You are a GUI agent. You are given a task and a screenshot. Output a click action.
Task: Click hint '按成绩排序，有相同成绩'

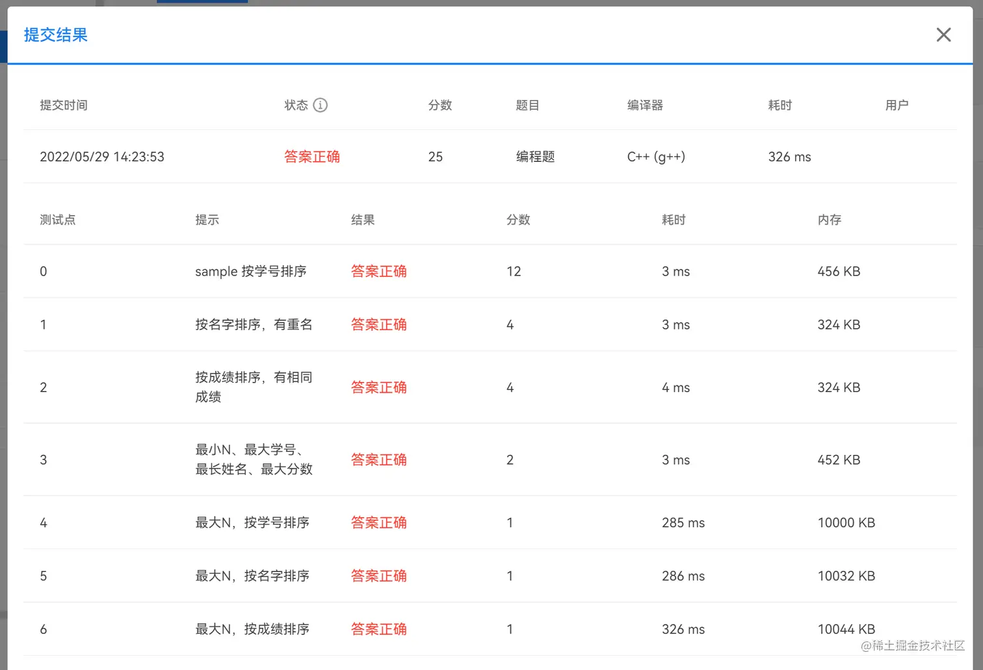tap(254, 387)
